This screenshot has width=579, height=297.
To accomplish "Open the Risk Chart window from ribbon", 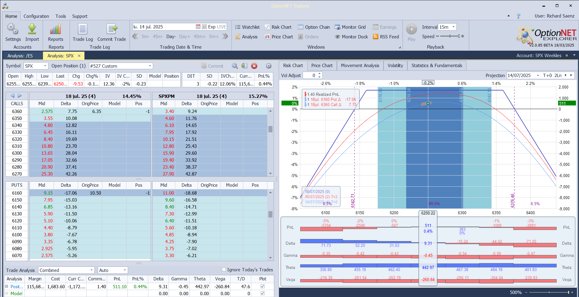I will [278, 27].
